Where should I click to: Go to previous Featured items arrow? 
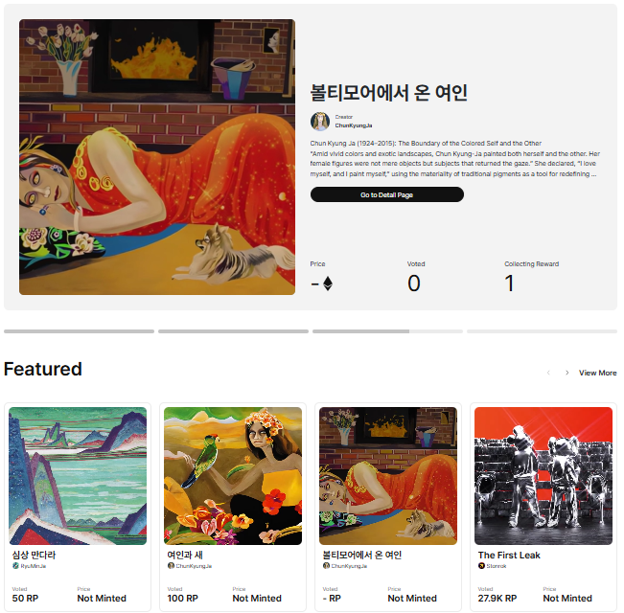coord(549,373)
